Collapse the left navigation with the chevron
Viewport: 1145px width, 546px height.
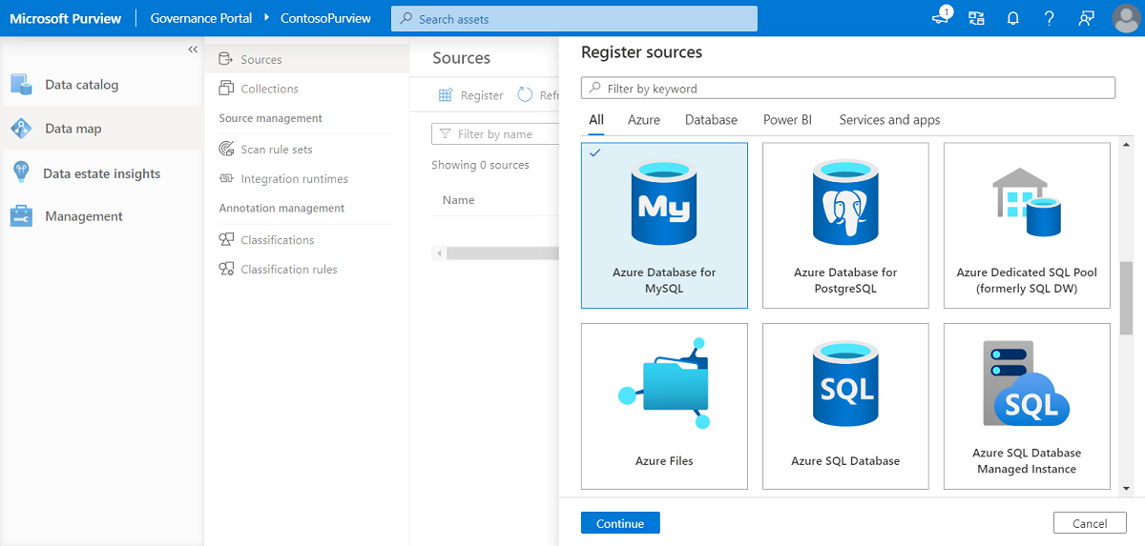click(x=193, y=50)
